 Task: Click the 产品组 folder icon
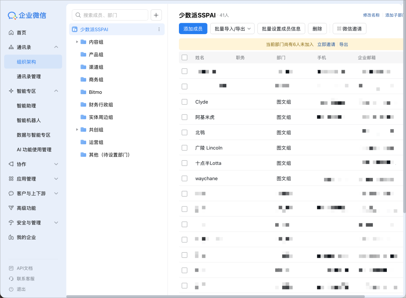tap(83, 54)
